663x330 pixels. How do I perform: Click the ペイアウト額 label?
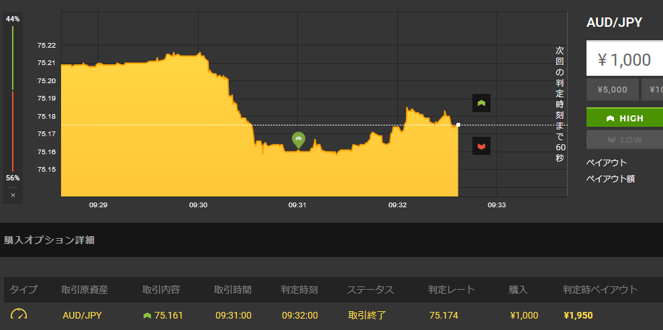[611, 178]
